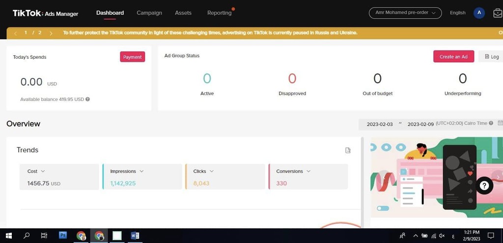Screen dimensions: 503x243
Task: Expand the Impressions metric dropdown
Action: click(x=141, y=171)
